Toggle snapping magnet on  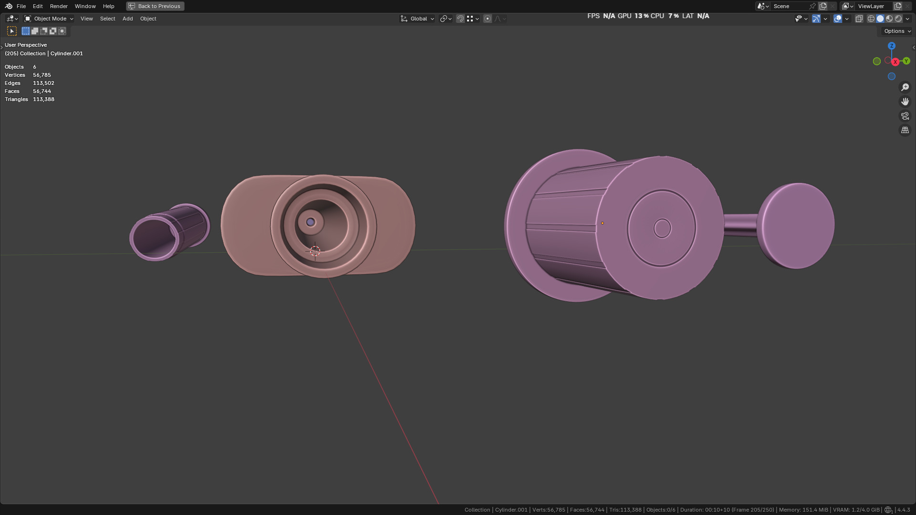pyautogui.click(x=460, y=19)
